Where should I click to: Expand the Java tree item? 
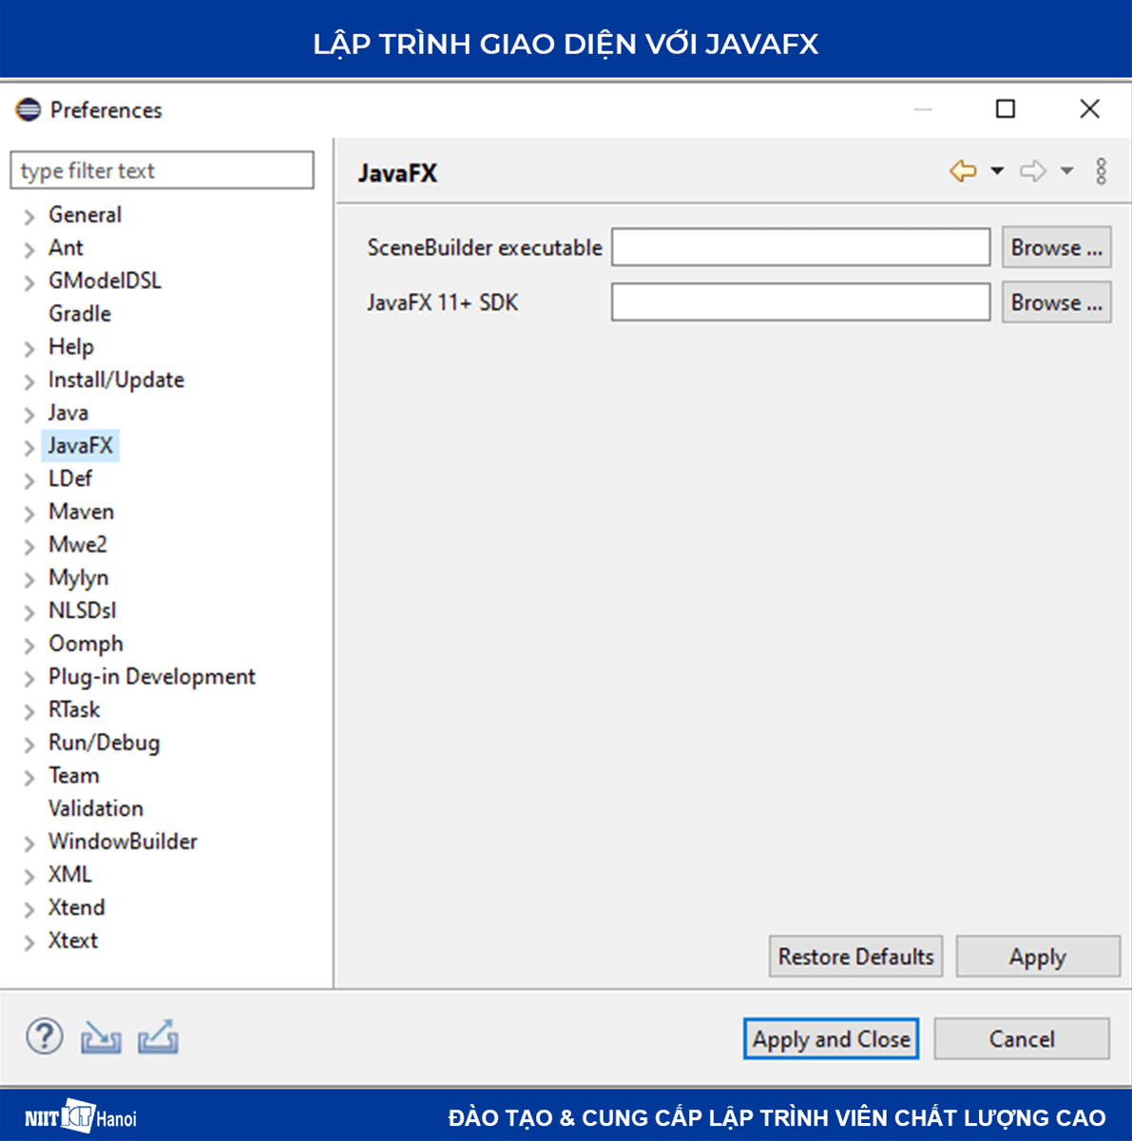click(29, 413)
